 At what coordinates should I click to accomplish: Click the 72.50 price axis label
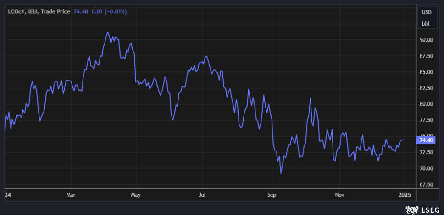426,152
